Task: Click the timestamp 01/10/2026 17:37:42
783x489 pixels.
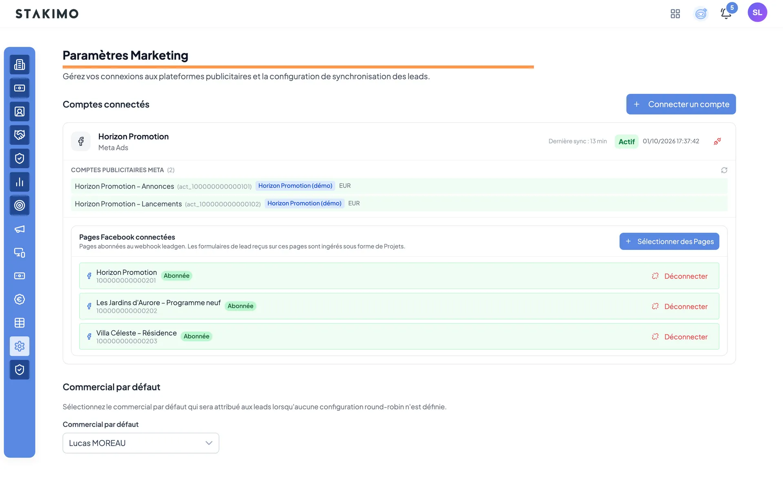Action: (671, 141)
